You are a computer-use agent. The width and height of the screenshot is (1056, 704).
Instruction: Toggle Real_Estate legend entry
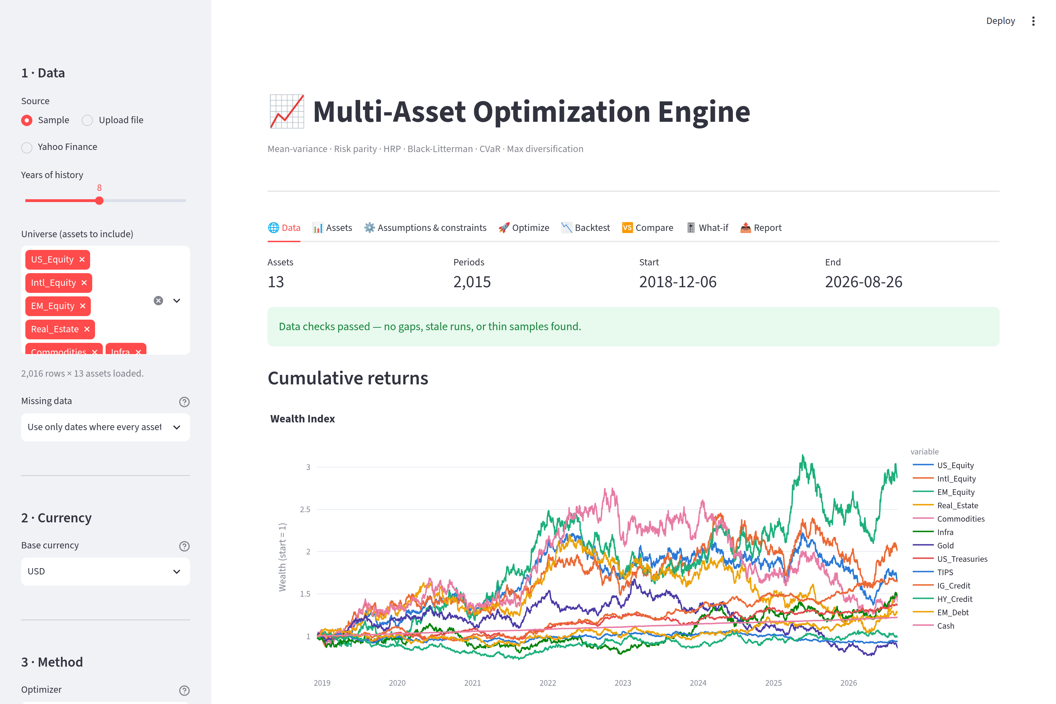point(945,505)
